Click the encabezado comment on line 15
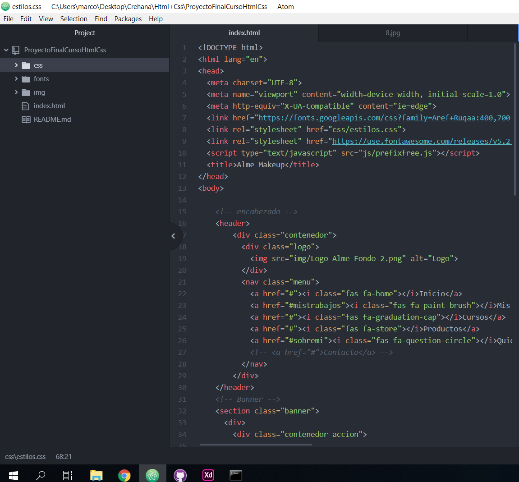The height and width of the screenshot is (482, 519). pyautogui.click(x=256, y=211)
